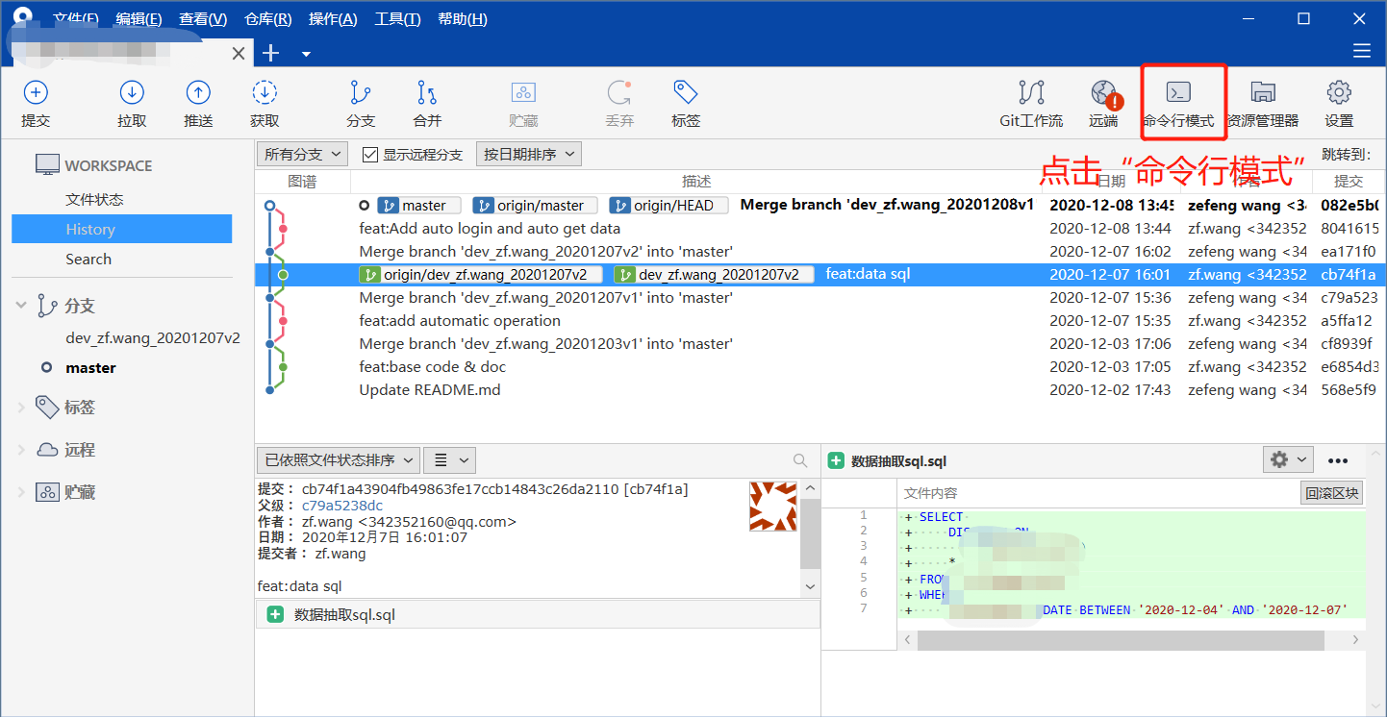1387x718 pixels.
Task: Click the horizontal scrollbar in diff view
Action: click(1121, 640)
